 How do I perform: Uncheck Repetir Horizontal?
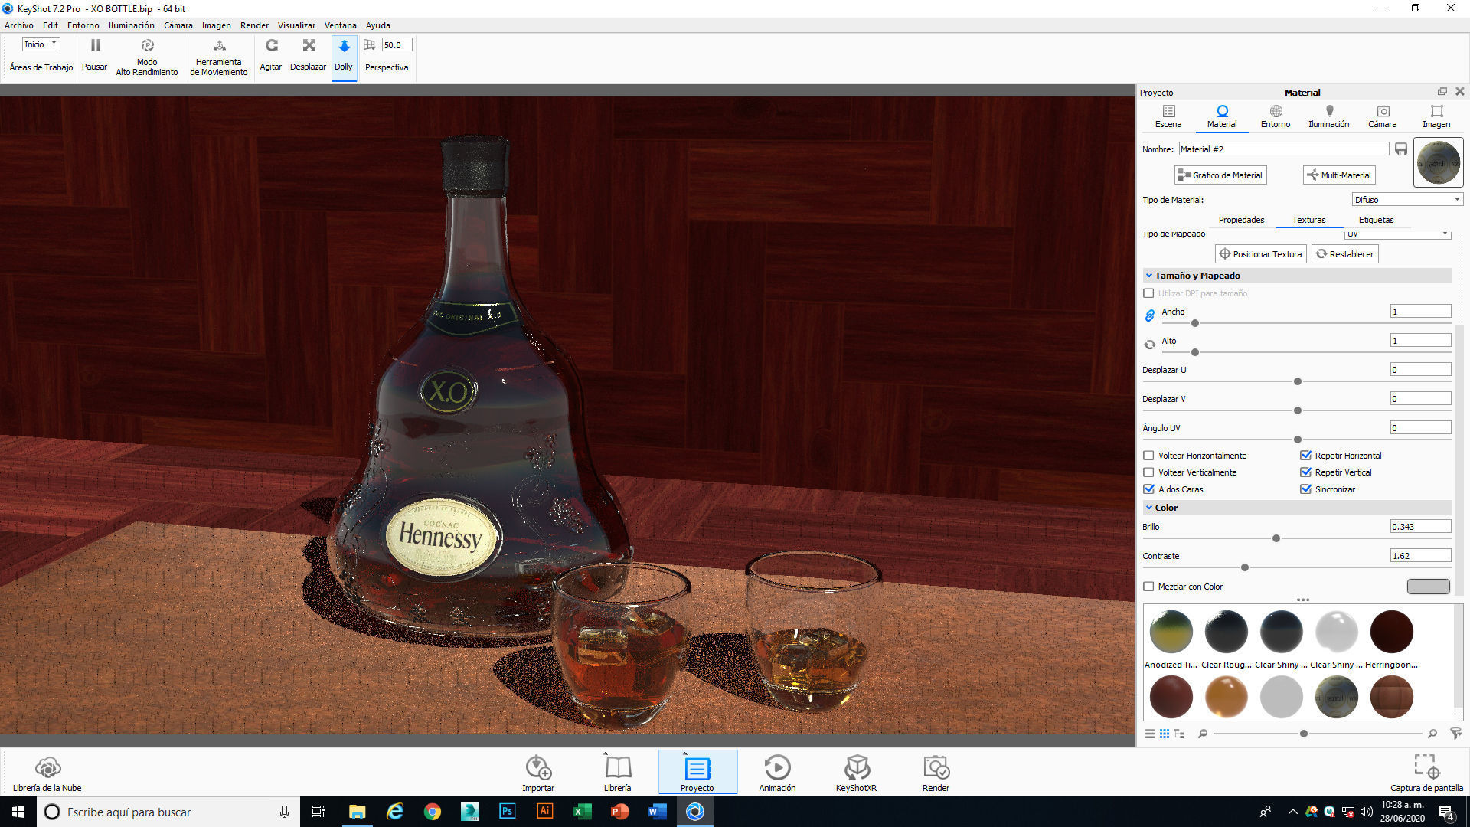click(x=1305, y=456)
